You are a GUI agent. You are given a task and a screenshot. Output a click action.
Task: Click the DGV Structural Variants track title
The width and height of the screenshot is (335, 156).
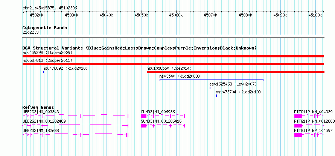pyautogui.click(x=140, y=48)
